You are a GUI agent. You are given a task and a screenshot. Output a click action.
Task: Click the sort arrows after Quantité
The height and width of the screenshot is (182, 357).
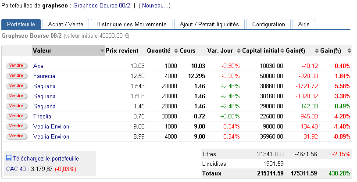point(176,51)
